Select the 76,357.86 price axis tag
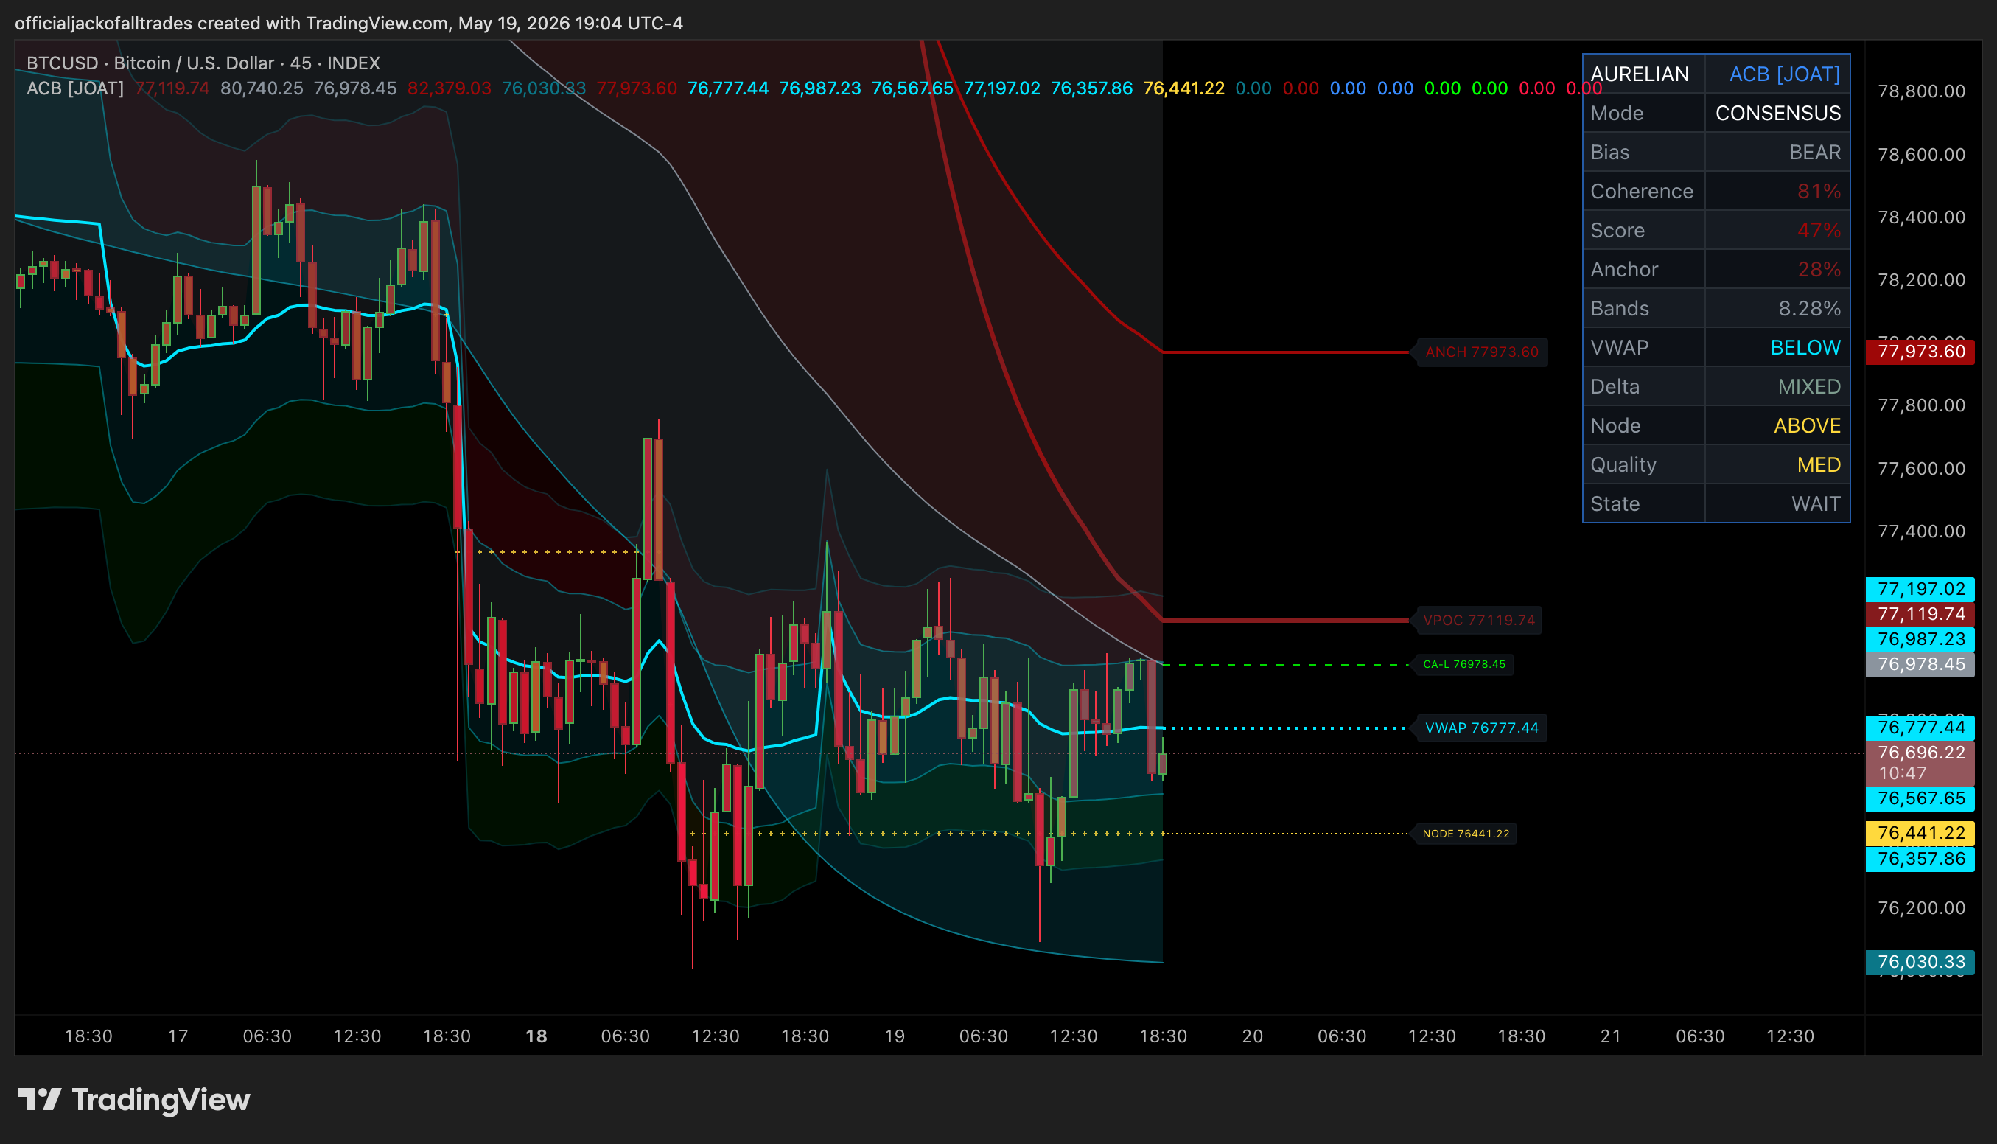This screenshot has height=1144, width=1997. [1920, 859]
